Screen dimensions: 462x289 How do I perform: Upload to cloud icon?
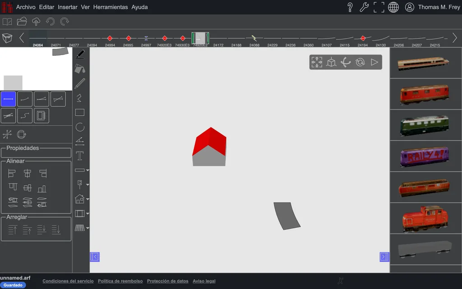click(x=36, y=22)
